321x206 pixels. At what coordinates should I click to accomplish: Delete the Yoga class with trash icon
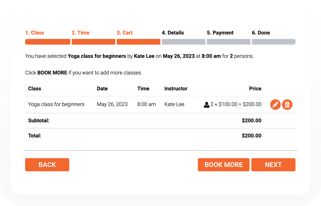coord(287,104)
